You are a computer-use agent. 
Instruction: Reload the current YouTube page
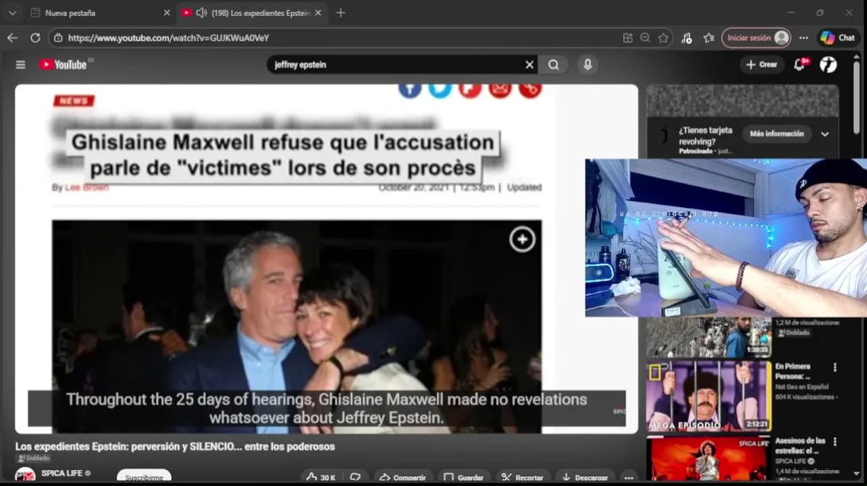tap(35, 38)
